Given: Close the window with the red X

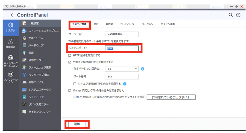Looking at the screenshot, I should click(242, 7).
